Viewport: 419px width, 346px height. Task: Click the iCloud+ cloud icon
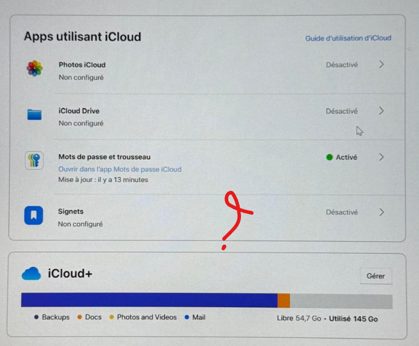(x=31, y=274)
